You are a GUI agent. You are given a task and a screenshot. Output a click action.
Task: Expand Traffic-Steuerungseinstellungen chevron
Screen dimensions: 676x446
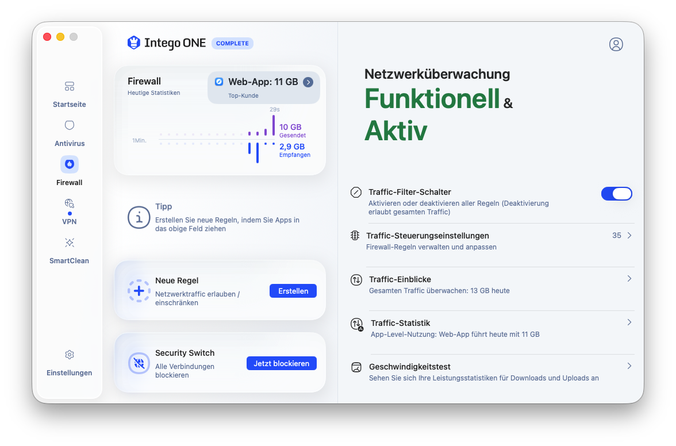coord(629,235)
